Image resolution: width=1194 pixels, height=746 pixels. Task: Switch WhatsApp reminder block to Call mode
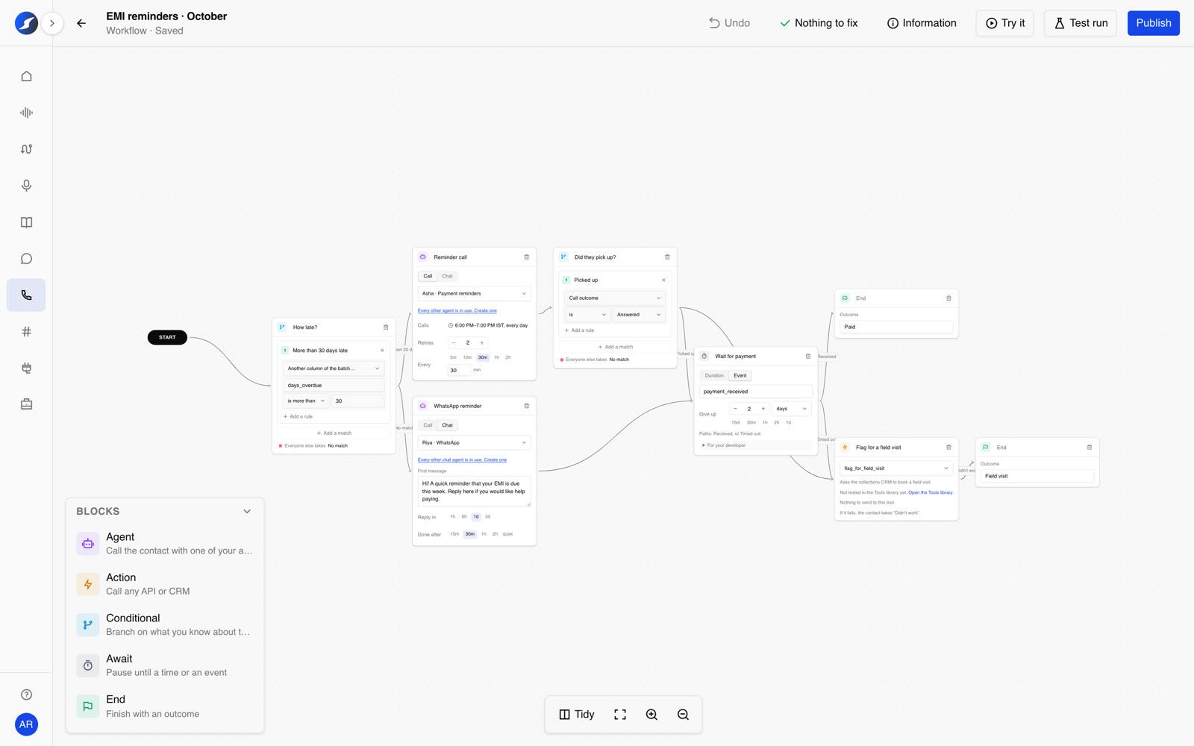[428, 425]
